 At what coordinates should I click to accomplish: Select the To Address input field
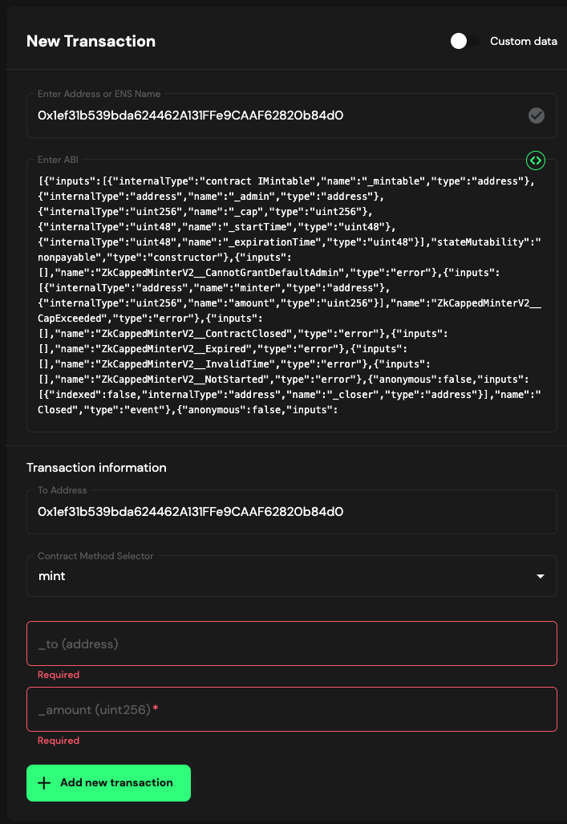289,512
